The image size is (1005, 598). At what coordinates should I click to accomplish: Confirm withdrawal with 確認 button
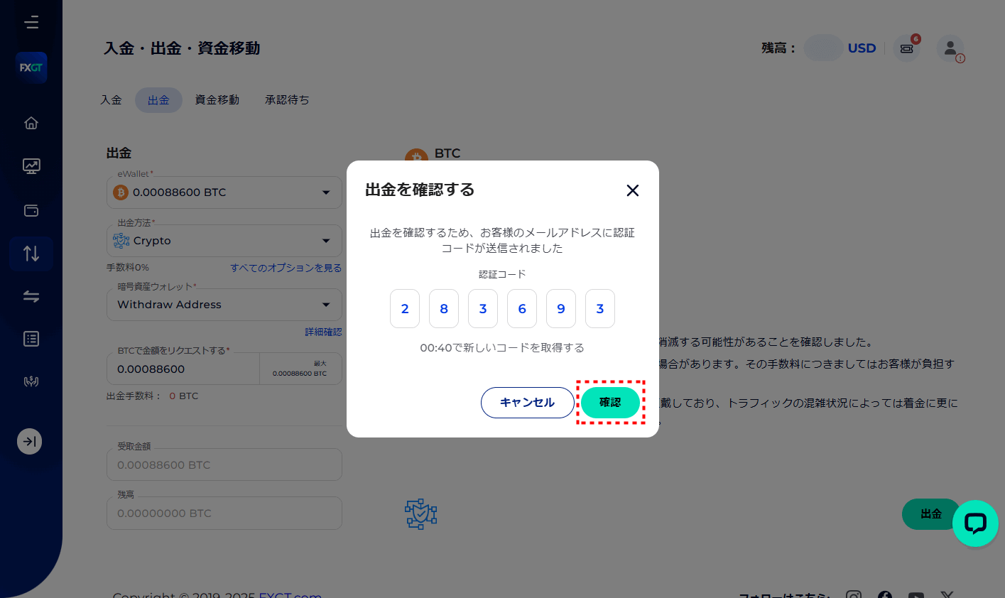point(610,403)
